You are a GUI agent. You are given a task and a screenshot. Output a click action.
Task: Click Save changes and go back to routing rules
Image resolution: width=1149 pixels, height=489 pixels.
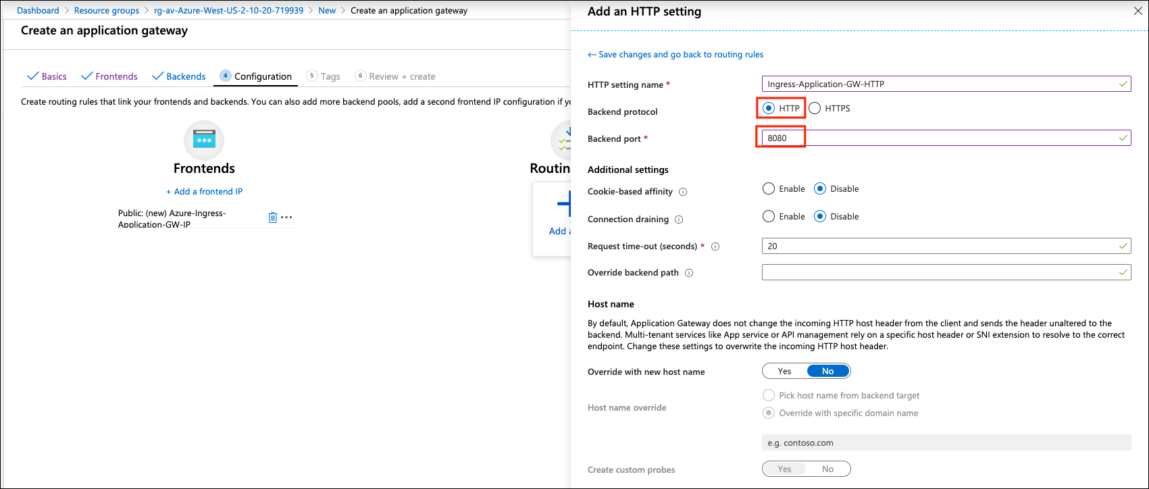[x=676, y=55]
